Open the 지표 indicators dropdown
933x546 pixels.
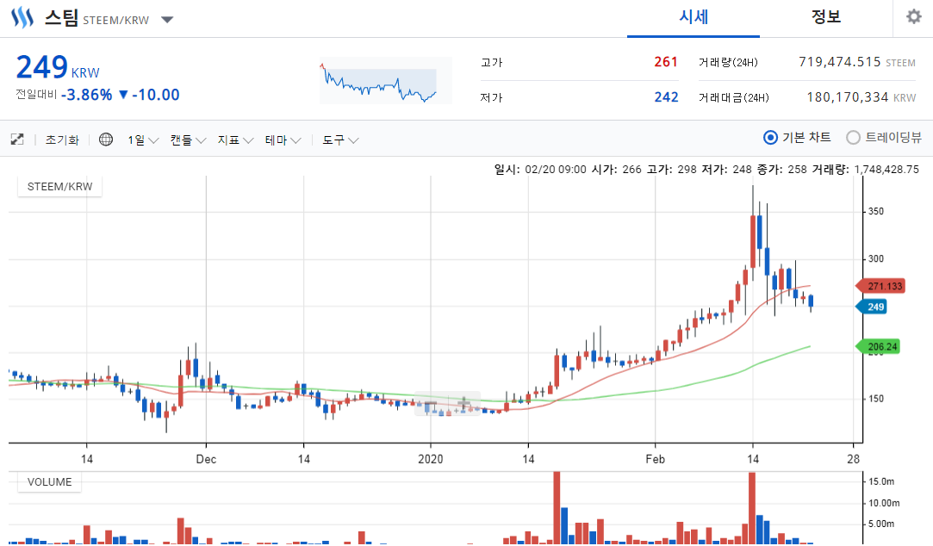[235, 140]
